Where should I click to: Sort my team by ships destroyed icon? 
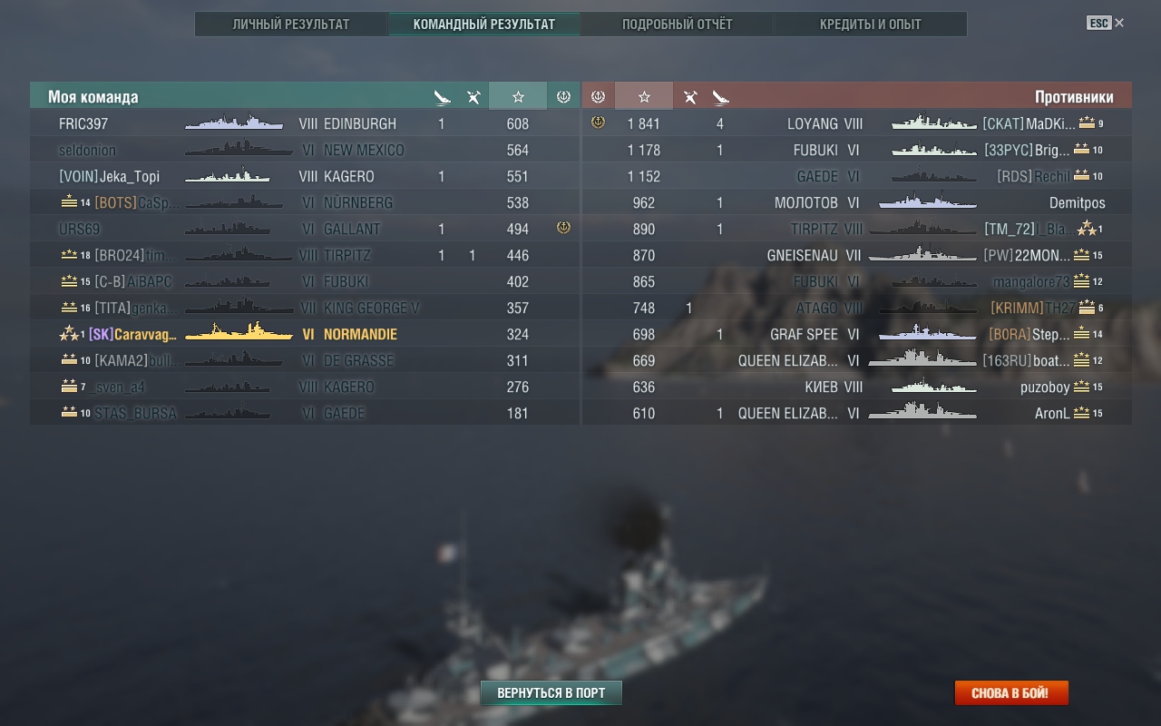click(x=442, y=96)
